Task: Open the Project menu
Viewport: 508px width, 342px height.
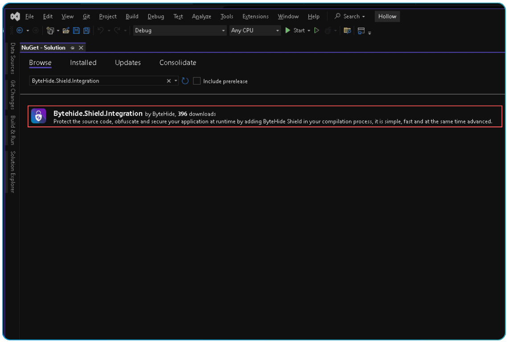Action: click(108, 16)
